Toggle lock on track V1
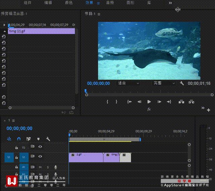Screen dimensions: 215x191 (x=16, y=157)
